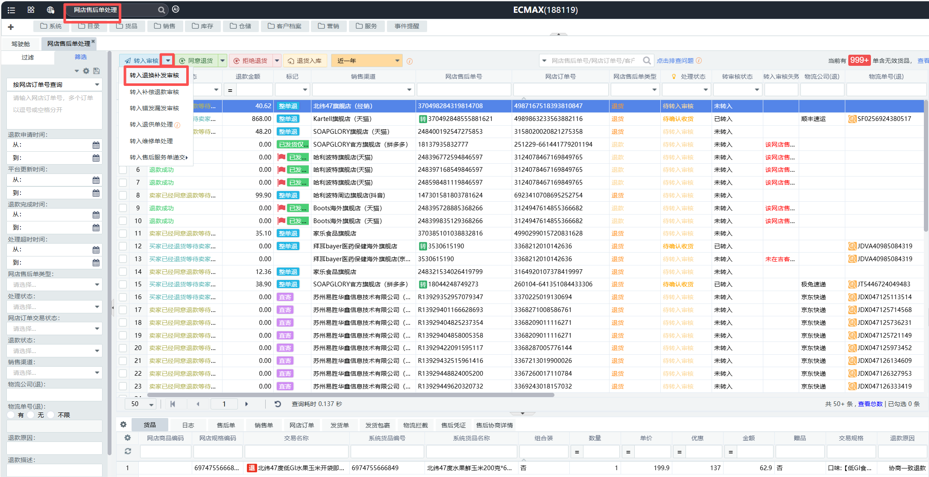Go to first page of results
This screenshot has width=929, height=477.
coord(173,404)
